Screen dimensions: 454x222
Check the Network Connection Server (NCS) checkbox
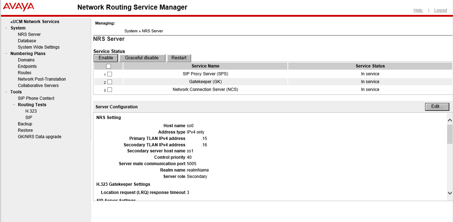(x=109, y=90)
